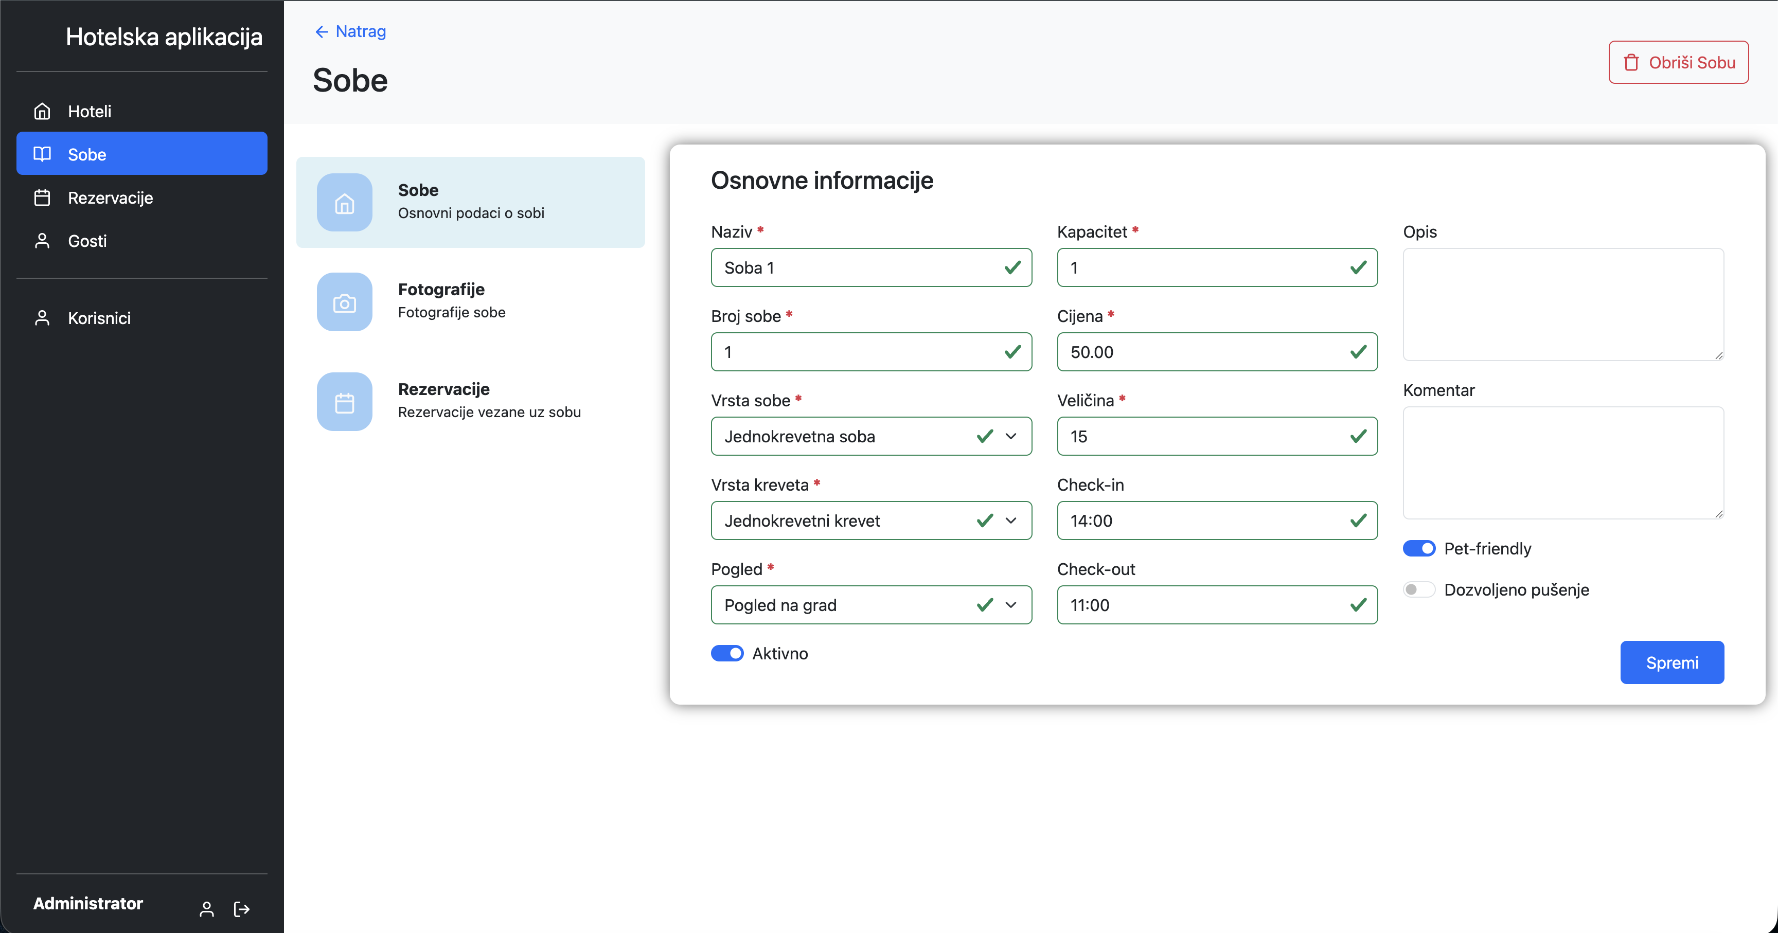The width and height of the screenshot is (1778, 933).
Task: Click the user icon next to Korisnici
Action: pyautogui.click(x=42, y=318)
